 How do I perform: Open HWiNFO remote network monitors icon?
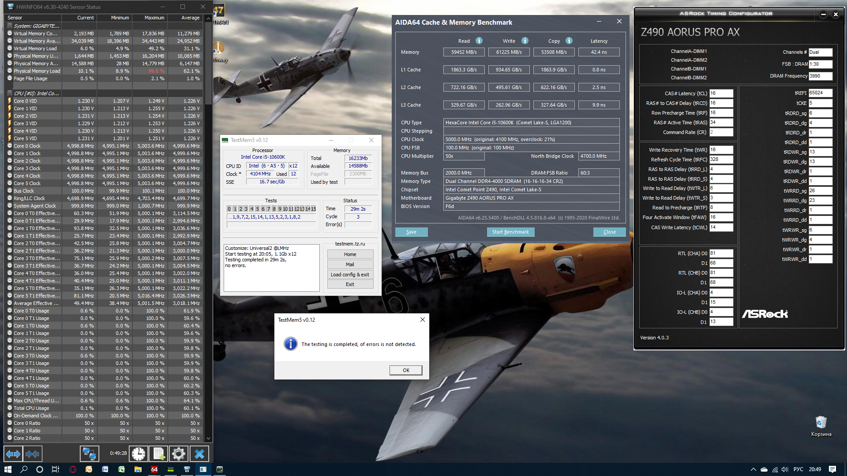(x=89, y=454)
